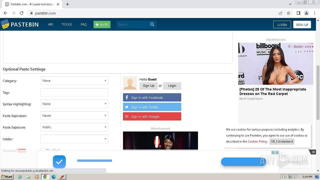320x180 pixels.
Task: Click the paste text area
Action: pyautogui.click(x=118, y=47)
